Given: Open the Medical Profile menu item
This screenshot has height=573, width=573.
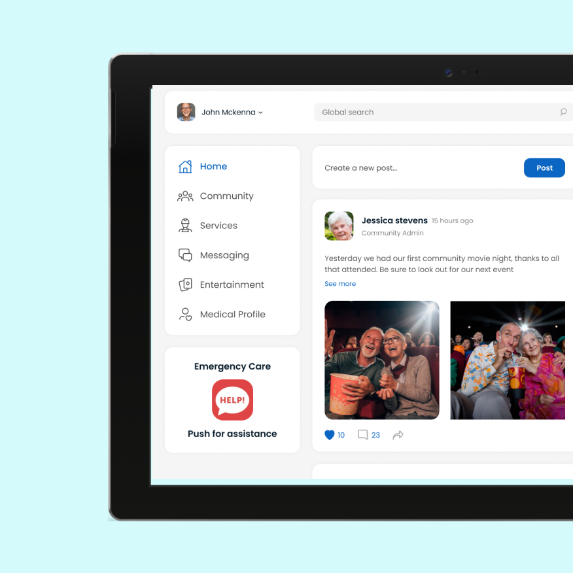Looking at the screenshot, I should click(x=232, y=314).
